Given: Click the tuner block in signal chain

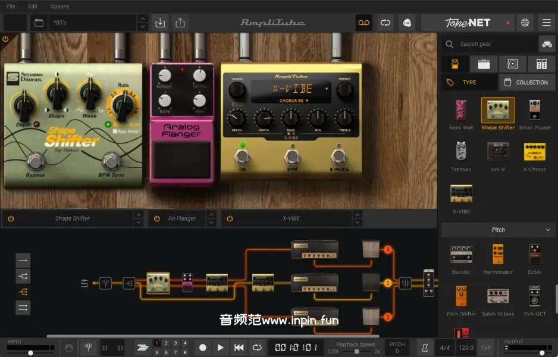Looking at the screenshot, I should coord(105,283).
